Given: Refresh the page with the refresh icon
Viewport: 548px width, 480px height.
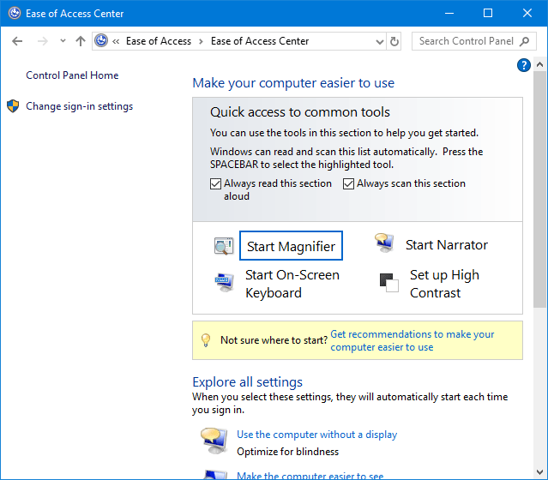Looking at the screenshot, I should click(x=394, y=41).
